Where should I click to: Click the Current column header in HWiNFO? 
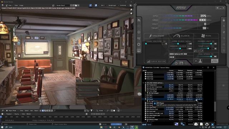coord(171,71)
